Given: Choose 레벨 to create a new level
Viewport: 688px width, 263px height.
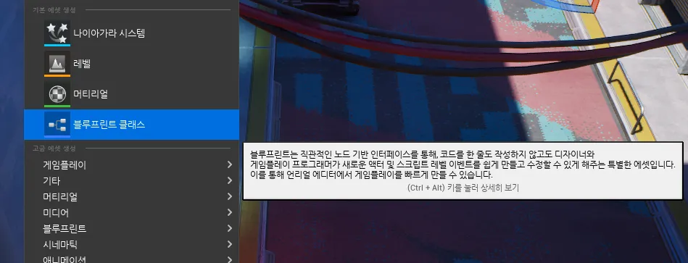Looking at the screenshot, I should pyautogui.click(x=82, y=64).
